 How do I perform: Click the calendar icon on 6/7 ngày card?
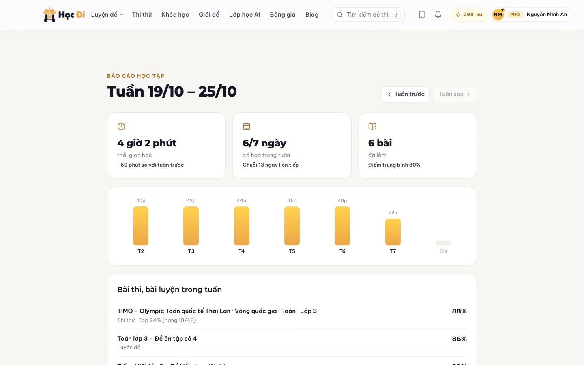[247, 127]
